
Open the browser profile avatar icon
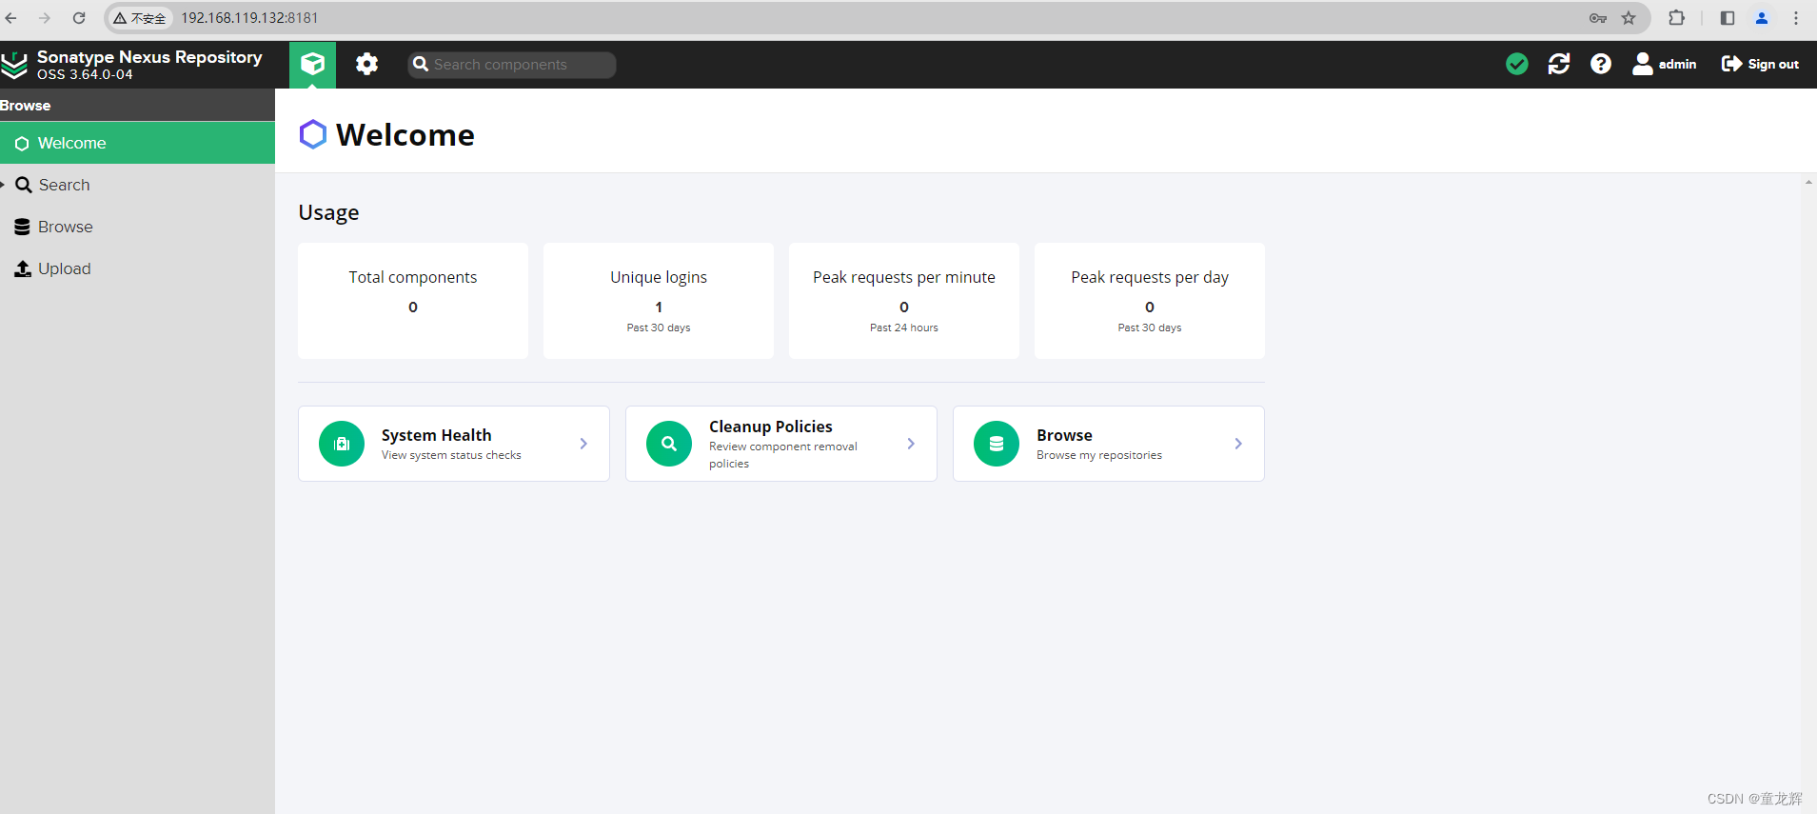1762,18
